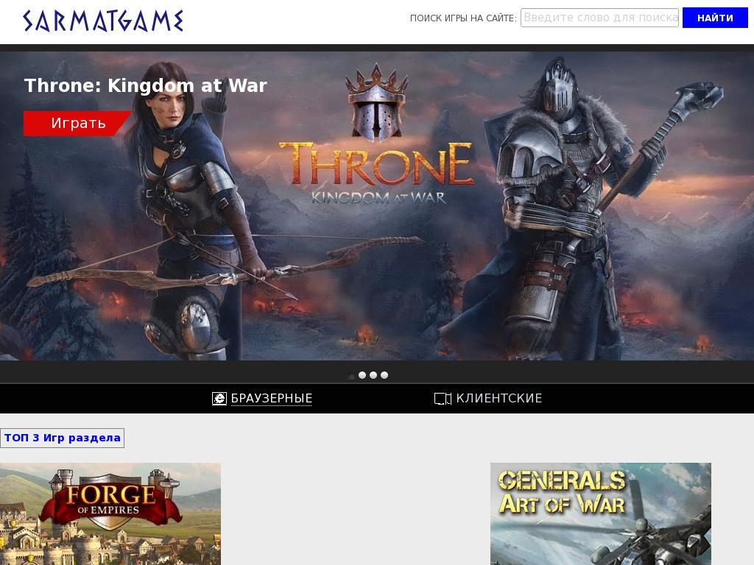Image resolution: width=754 pixels, height=565 pixels.
Task: Click the browser icon beside Браузерные
Action: click(219, 398)
